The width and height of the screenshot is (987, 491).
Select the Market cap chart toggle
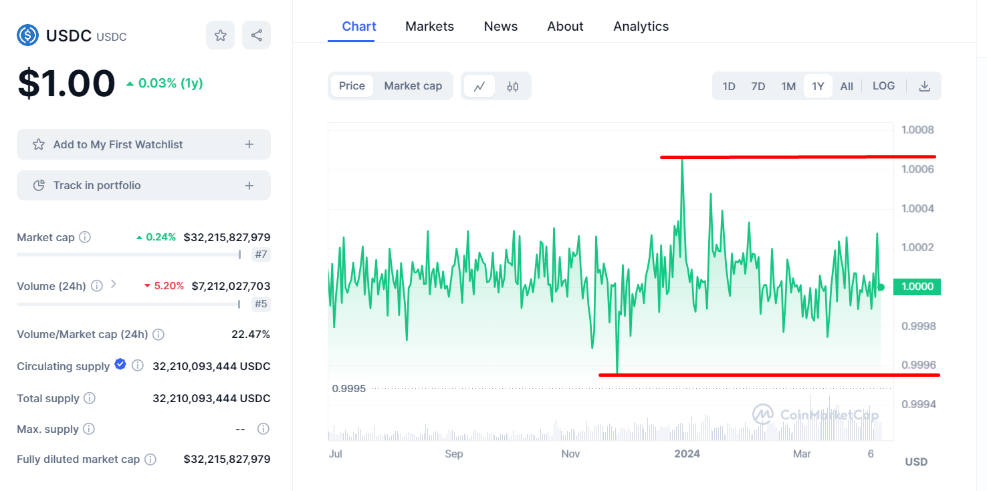(413, 86)
